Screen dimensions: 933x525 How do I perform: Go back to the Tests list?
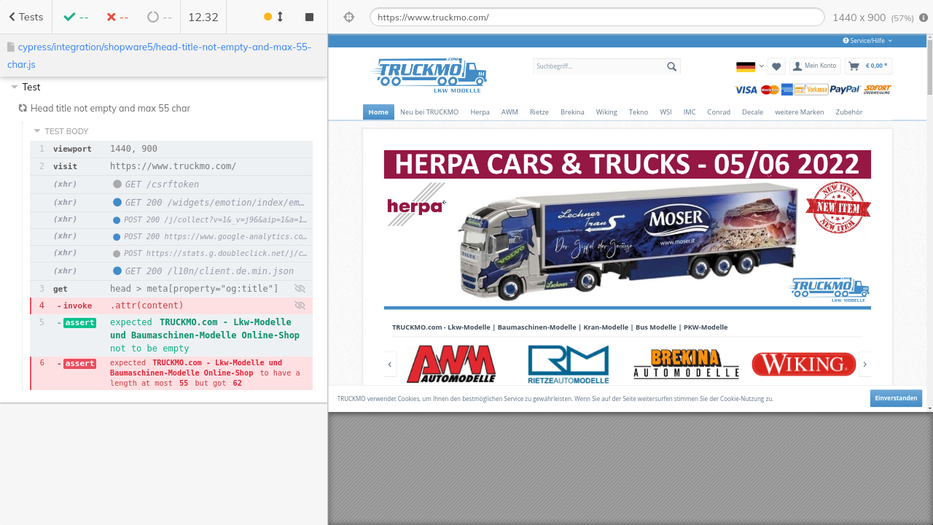(x=26, y=17)
